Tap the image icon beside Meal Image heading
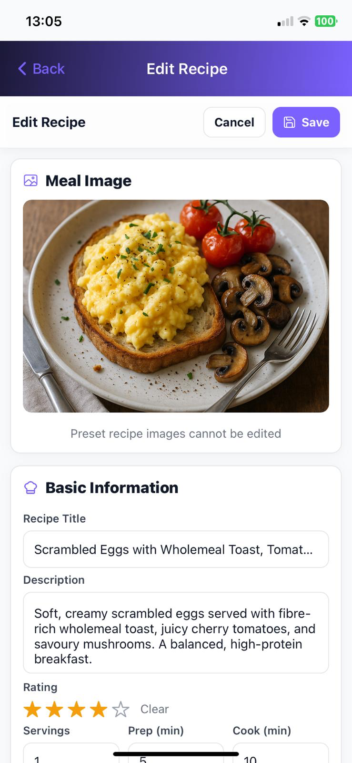The width and height of the screenshot is (352, 763). (x=30, y=180)
